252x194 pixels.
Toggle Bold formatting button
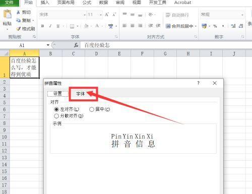(x=42, y=26)
